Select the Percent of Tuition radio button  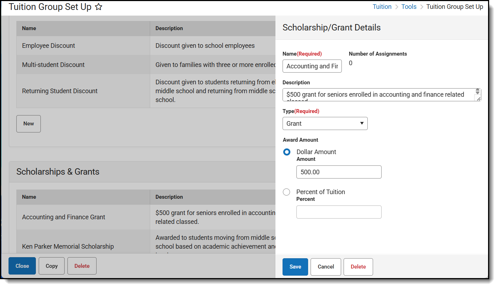click(286, 192)
